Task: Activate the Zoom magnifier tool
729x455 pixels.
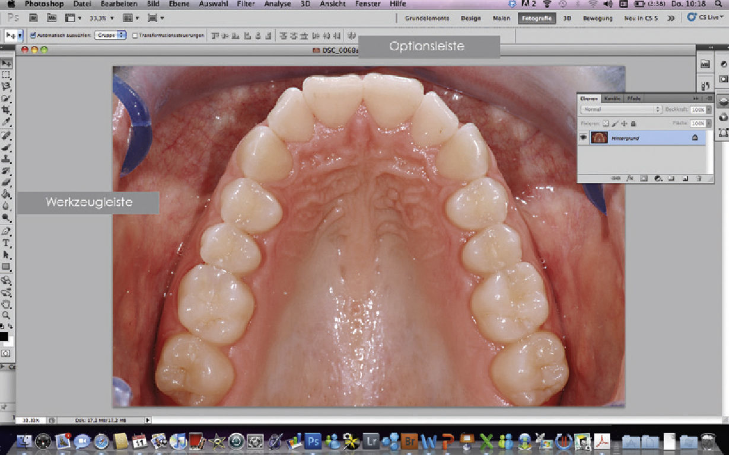Action: [x=6, y=316]
